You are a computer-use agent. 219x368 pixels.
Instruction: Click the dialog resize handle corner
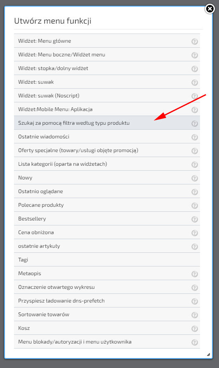coord(209,354)
